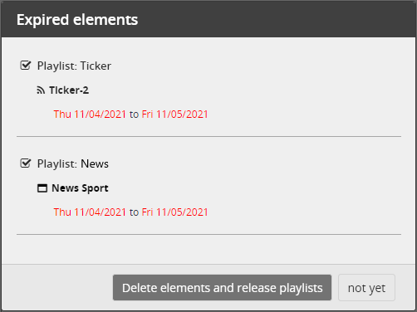417x312 pixels.
Task: Click the divider line below the News section
Action: [x=208, y=234]
